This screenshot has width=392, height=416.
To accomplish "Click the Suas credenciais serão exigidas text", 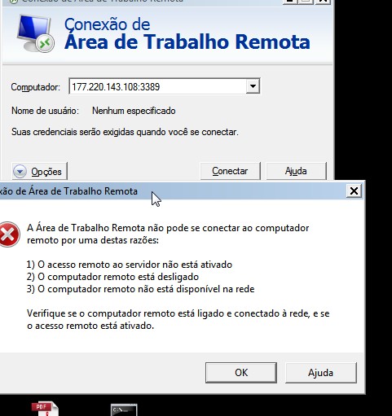I will pyautogui.click(x=125, y=132).
